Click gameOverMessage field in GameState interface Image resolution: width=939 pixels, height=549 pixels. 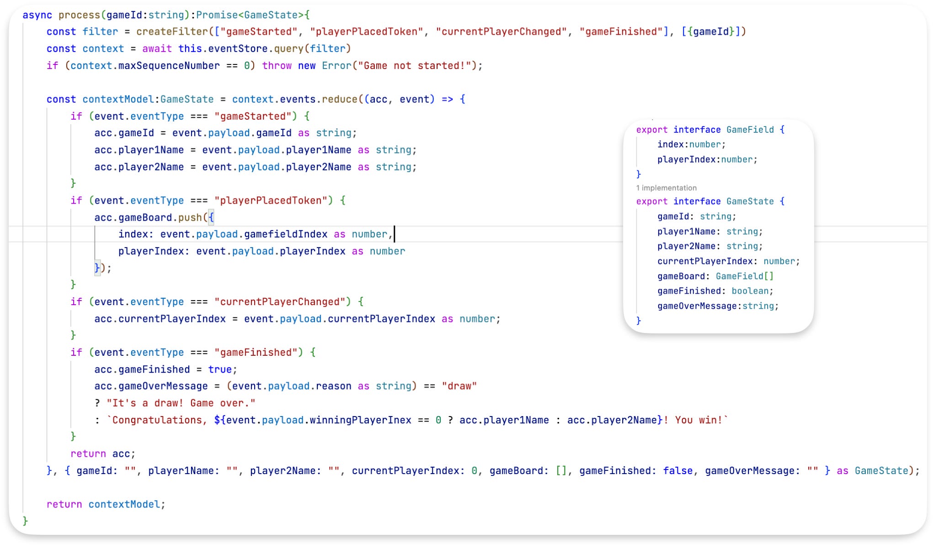(x=697, y=306)
